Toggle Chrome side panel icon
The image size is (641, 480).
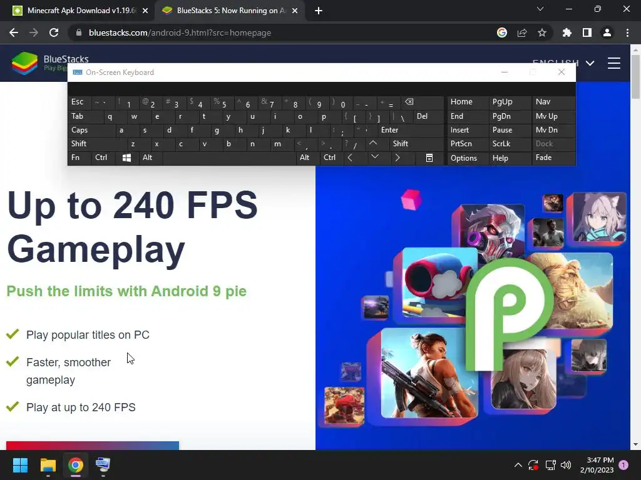pos(587,32)
